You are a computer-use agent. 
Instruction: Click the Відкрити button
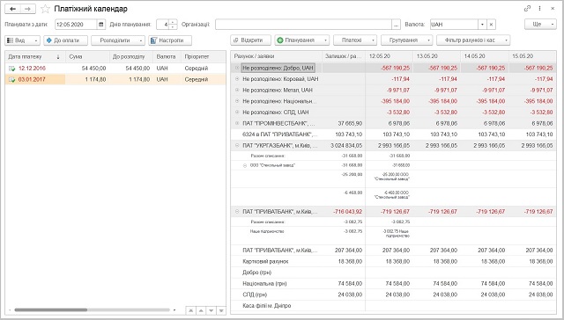point(250,40)
